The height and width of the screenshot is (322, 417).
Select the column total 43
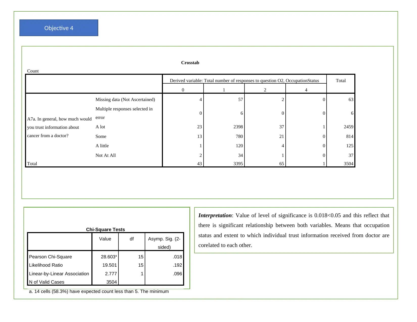click(x=199, y=164)
